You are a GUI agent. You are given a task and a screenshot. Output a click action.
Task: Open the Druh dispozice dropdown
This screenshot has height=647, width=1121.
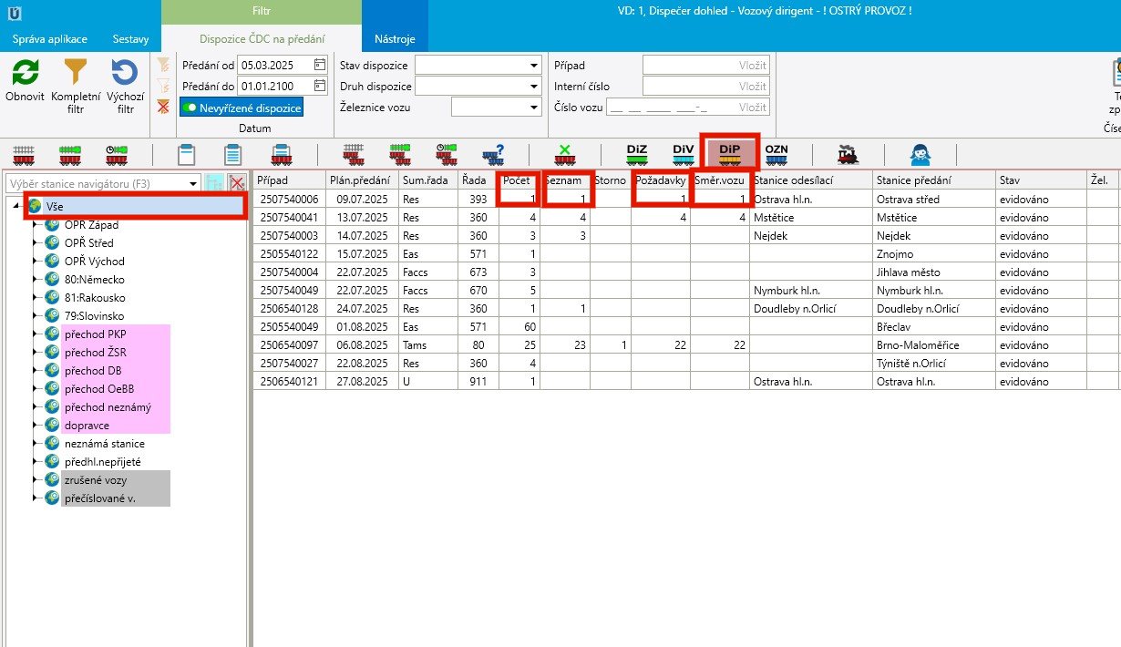pos(534,87)
